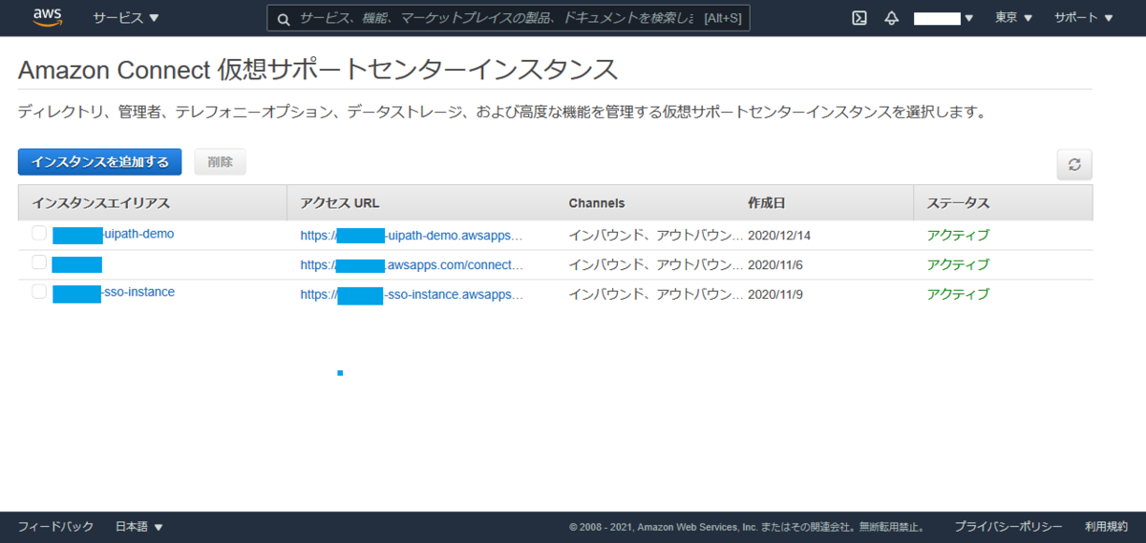Check the sso-instance row checkbox
This screenshot has height=543, width=1146.
[39, 292]
